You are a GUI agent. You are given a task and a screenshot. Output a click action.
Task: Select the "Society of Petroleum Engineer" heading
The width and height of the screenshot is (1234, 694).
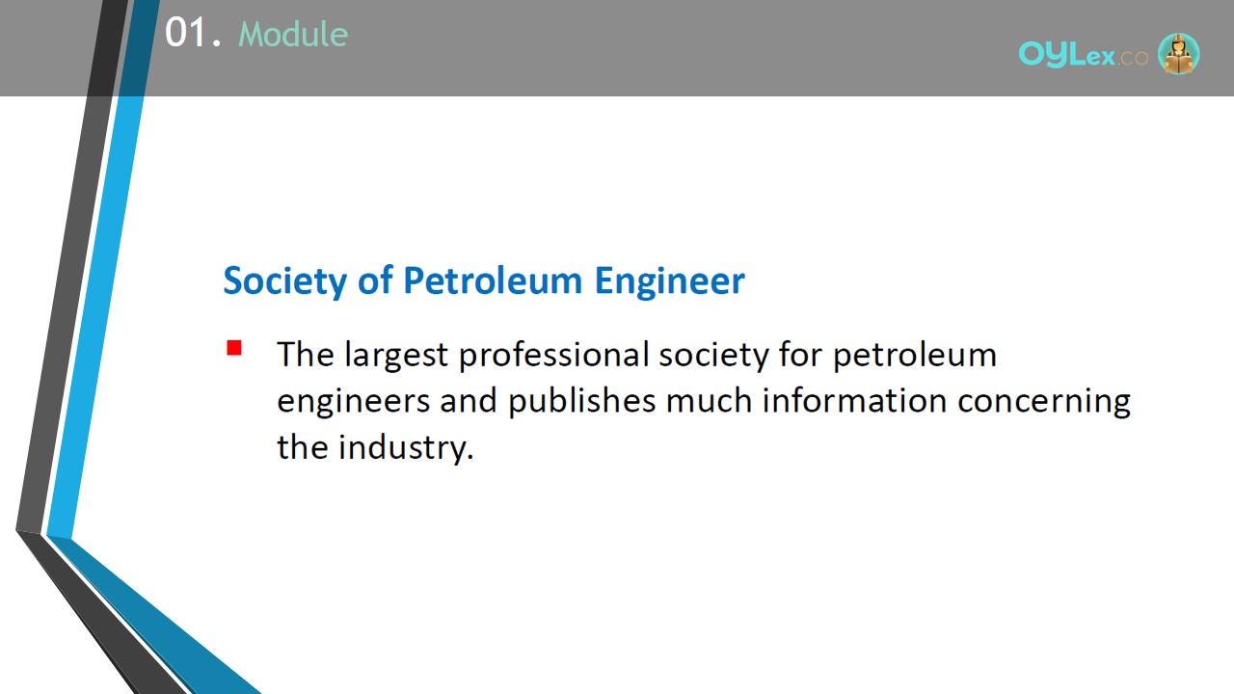484,280
